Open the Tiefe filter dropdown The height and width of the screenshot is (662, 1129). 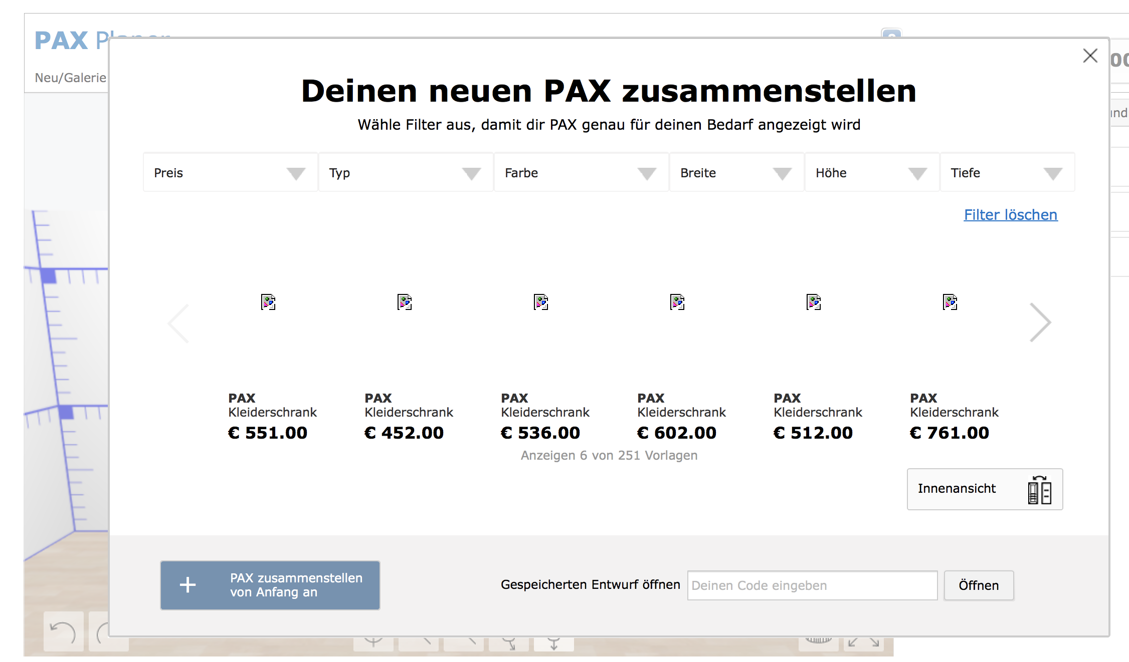1007,173
